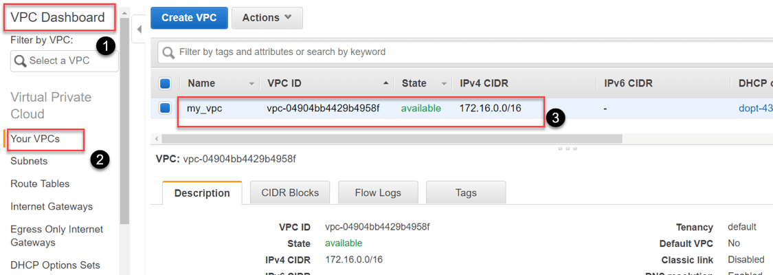Open Internet Gateways from the sidebar
Image resolution: width=773 pixels, height=275 pixels.
(x=52, y=206)
